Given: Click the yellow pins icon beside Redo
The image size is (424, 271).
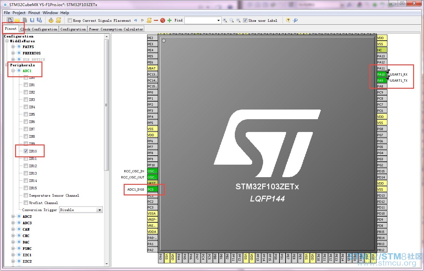Looking at the screenshot, I should [x=149, y=21].
